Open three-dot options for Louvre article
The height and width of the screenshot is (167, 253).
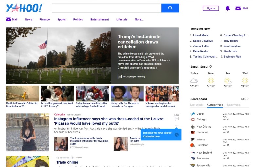[177, 126]
